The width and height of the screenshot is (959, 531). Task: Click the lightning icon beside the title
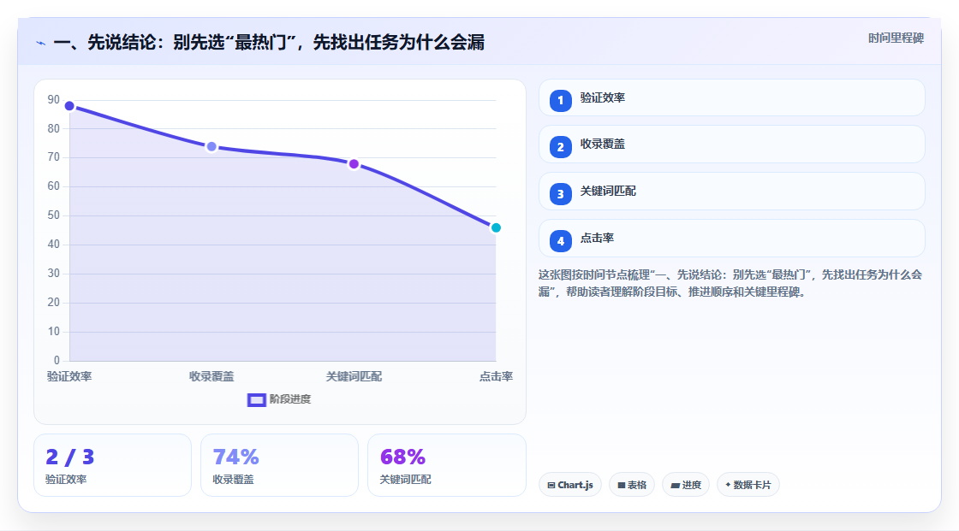point(41,43)
